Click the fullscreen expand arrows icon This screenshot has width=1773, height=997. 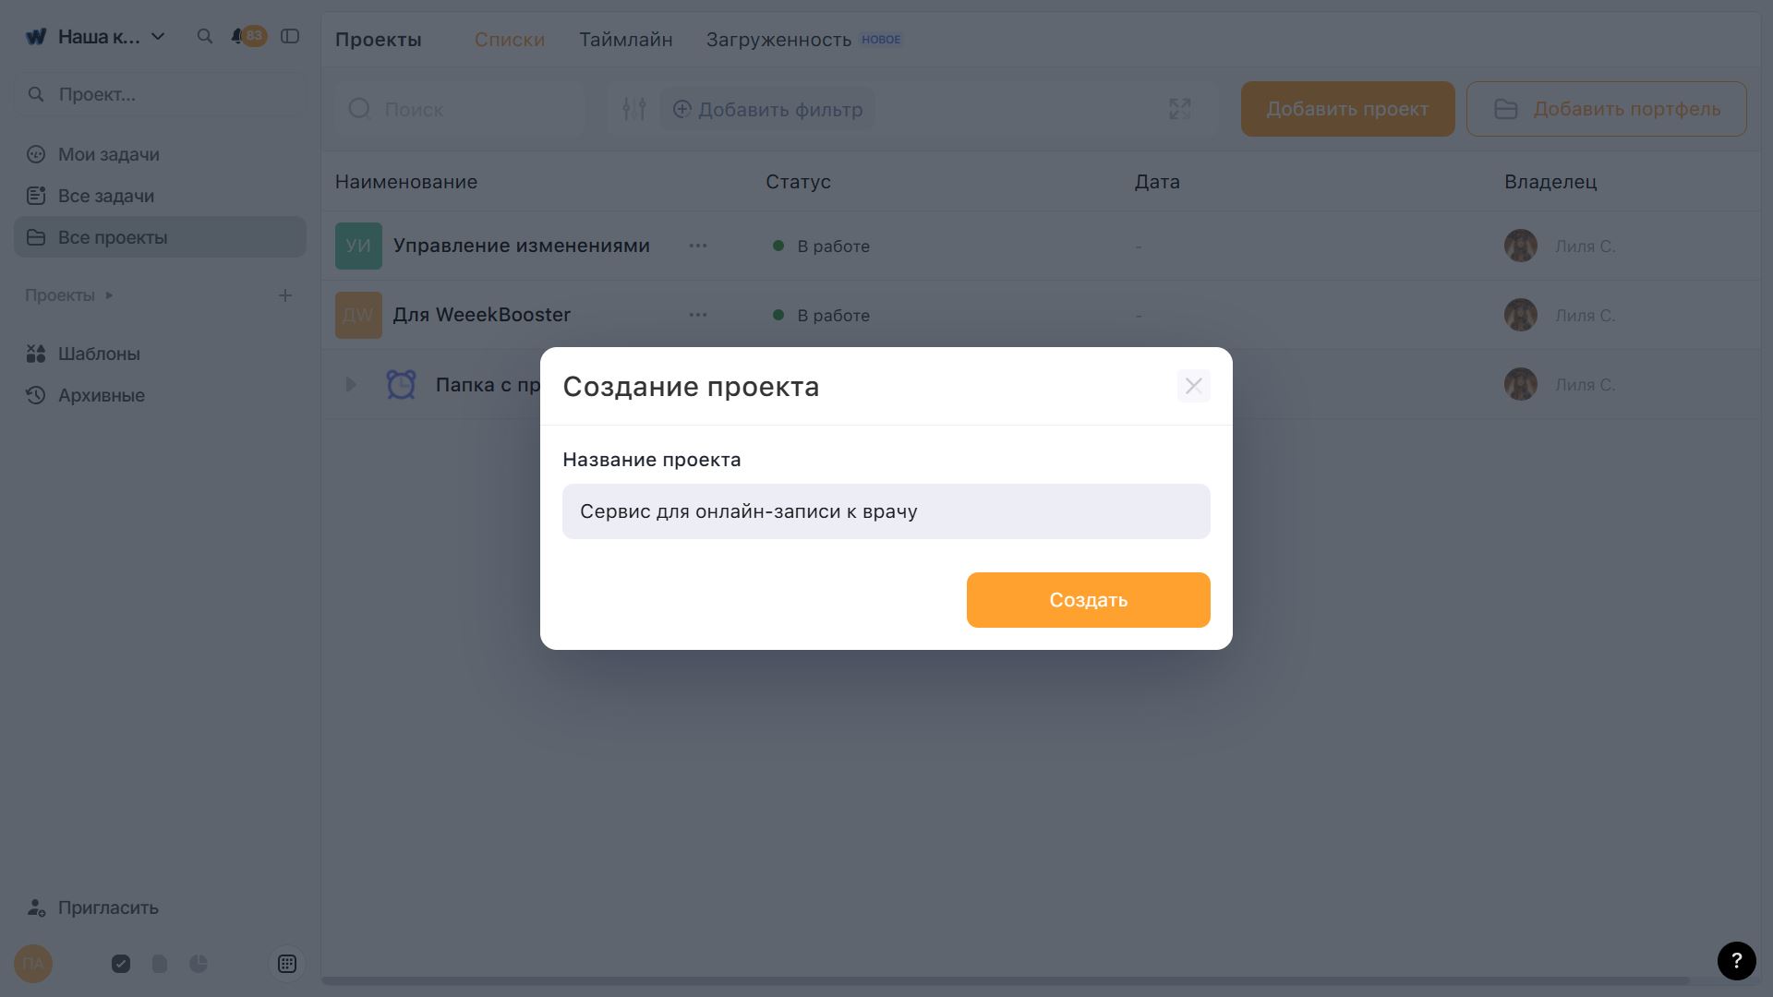[1180, 109]
